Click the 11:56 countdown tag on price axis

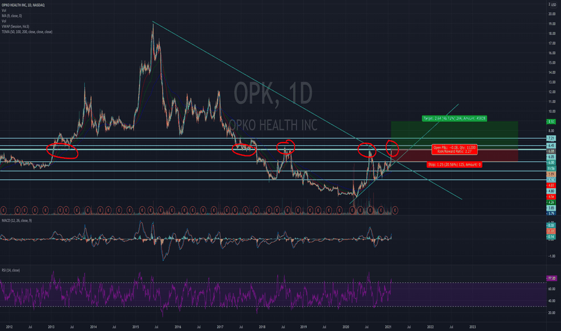pos(551,168)
